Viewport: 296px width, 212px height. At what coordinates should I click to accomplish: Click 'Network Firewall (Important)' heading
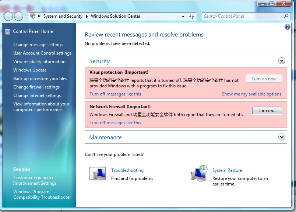point(120,107)
